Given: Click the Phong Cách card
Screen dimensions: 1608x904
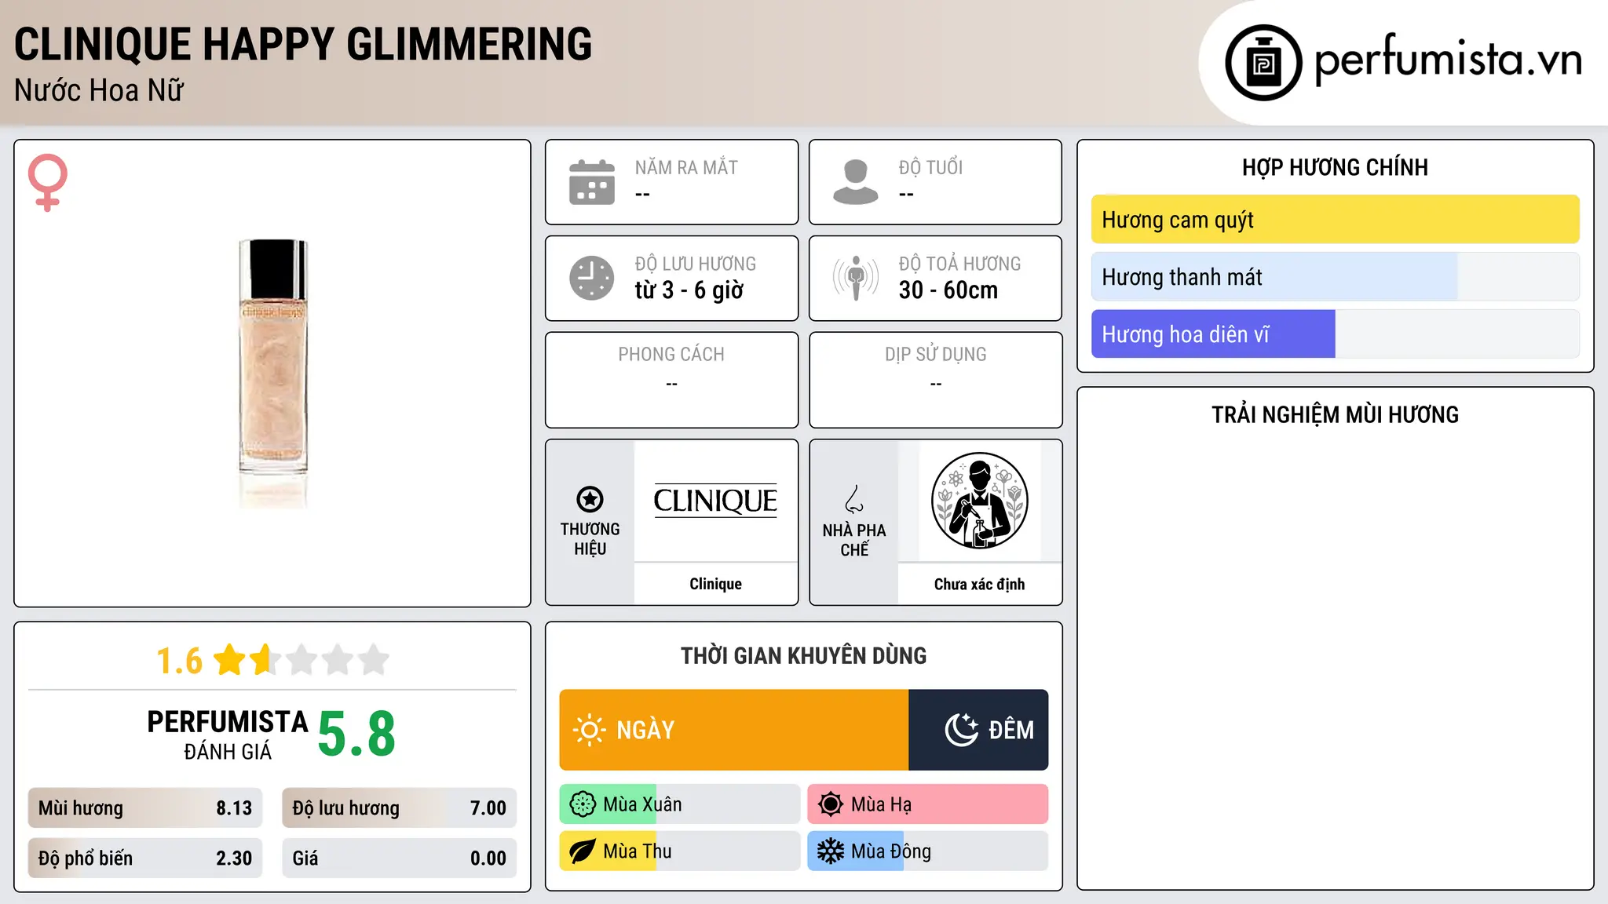Looking at the screenshot, I should point(672,380).
